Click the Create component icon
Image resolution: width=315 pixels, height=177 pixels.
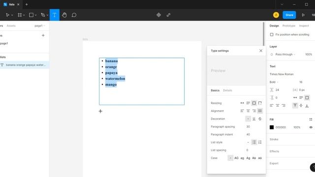(158, 15)
